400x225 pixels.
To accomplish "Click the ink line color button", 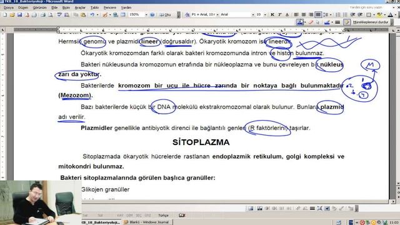I will [327, 22].
